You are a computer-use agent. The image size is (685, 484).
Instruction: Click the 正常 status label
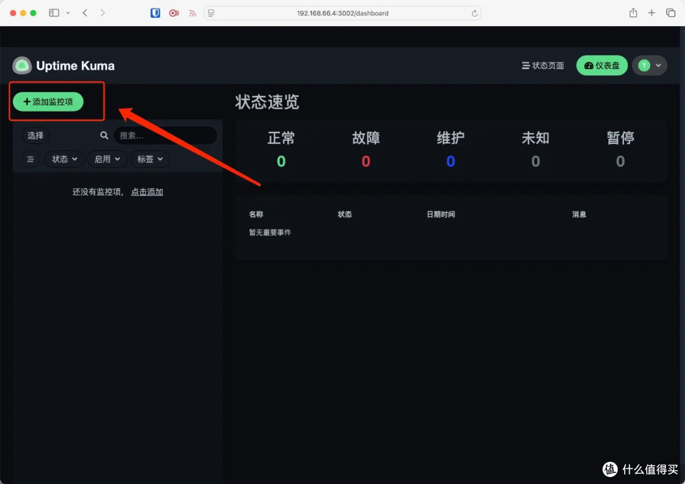pos(282,138)
